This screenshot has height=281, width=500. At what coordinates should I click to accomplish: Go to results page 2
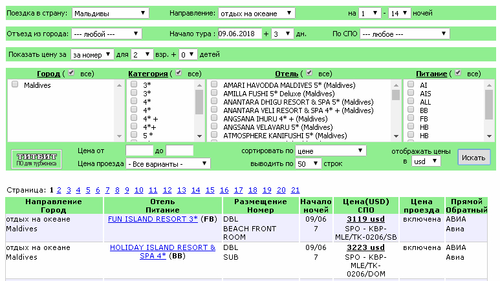[59, 190]
